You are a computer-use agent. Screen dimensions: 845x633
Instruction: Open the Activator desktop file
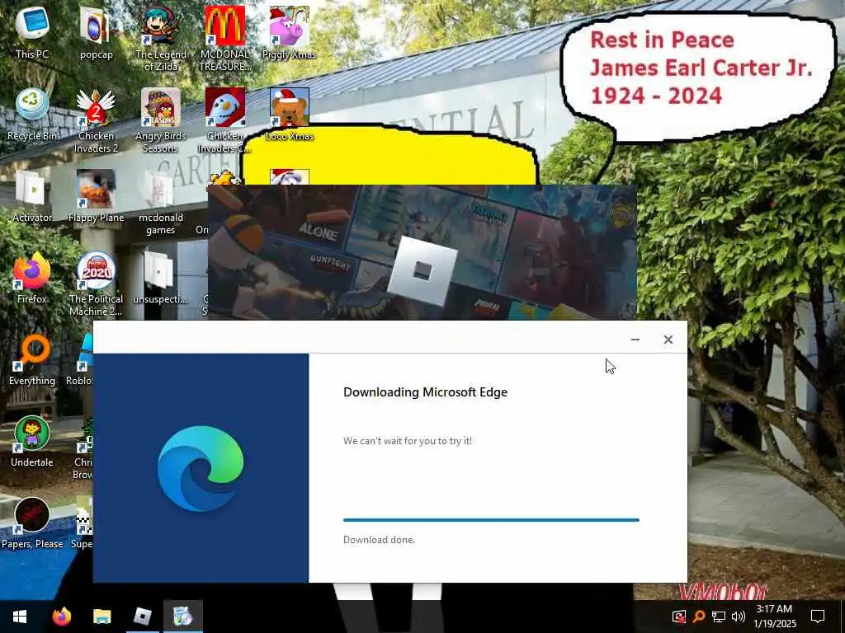click(x=32, y=196)
